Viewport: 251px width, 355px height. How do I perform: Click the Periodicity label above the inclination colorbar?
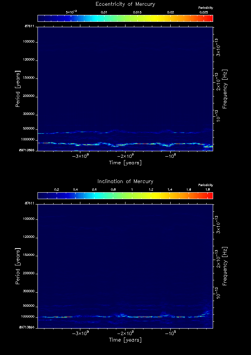205,185
